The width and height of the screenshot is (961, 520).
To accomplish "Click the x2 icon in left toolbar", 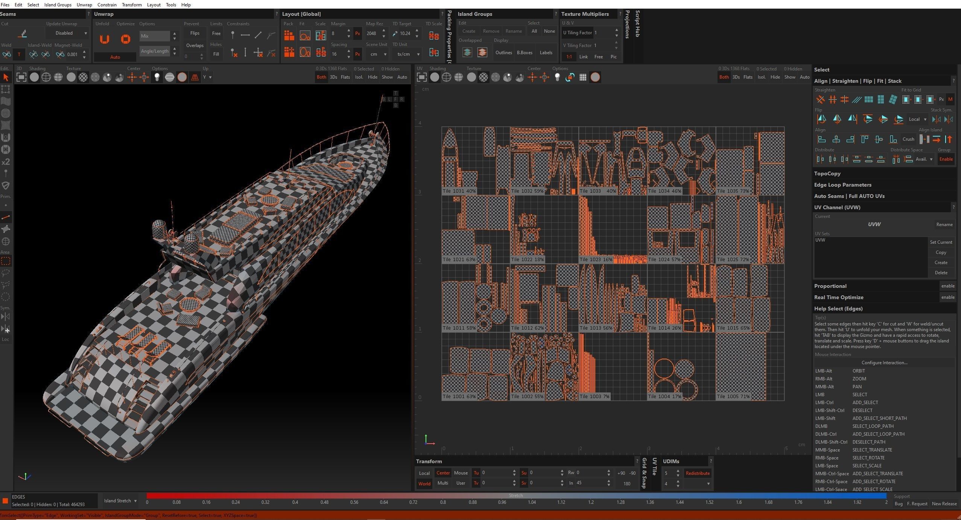I will pyautogui.click(x=6, y=162).
